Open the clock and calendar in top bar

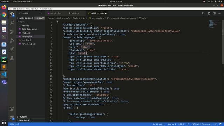coord(116,1)
